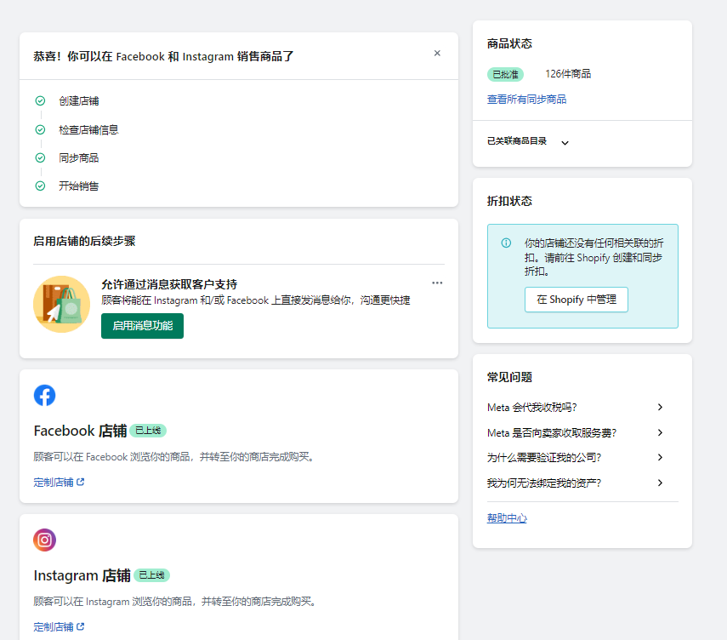Click the 已批准 status badge

pyautogui.click(x=505, y=74)
